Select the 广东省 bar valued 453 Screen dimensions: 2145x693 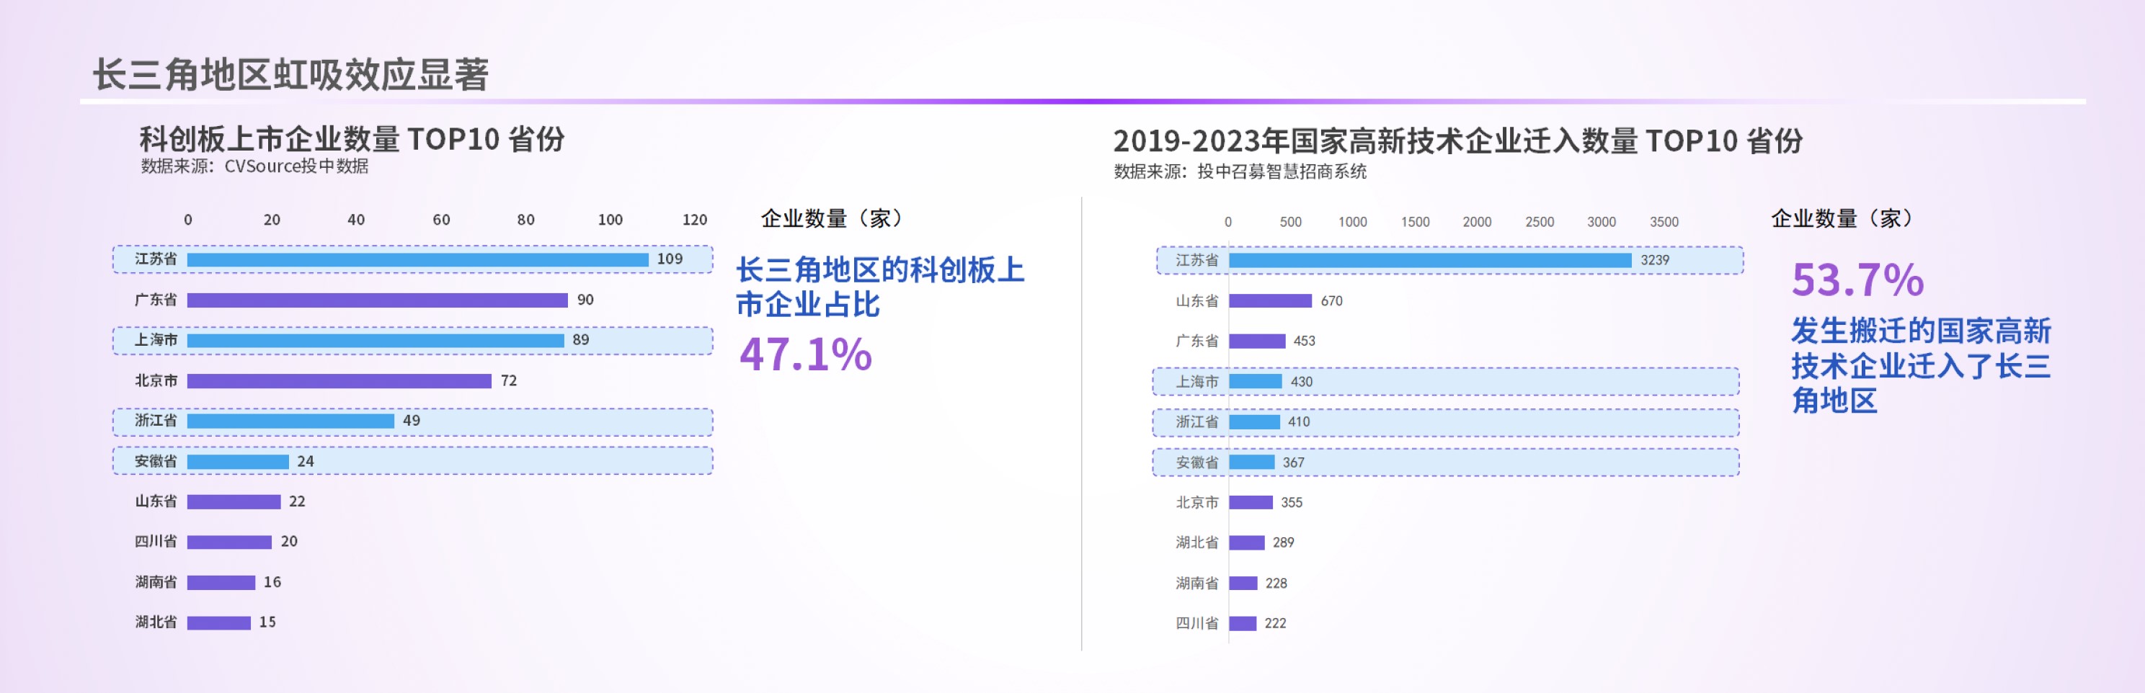point(1256,341)
